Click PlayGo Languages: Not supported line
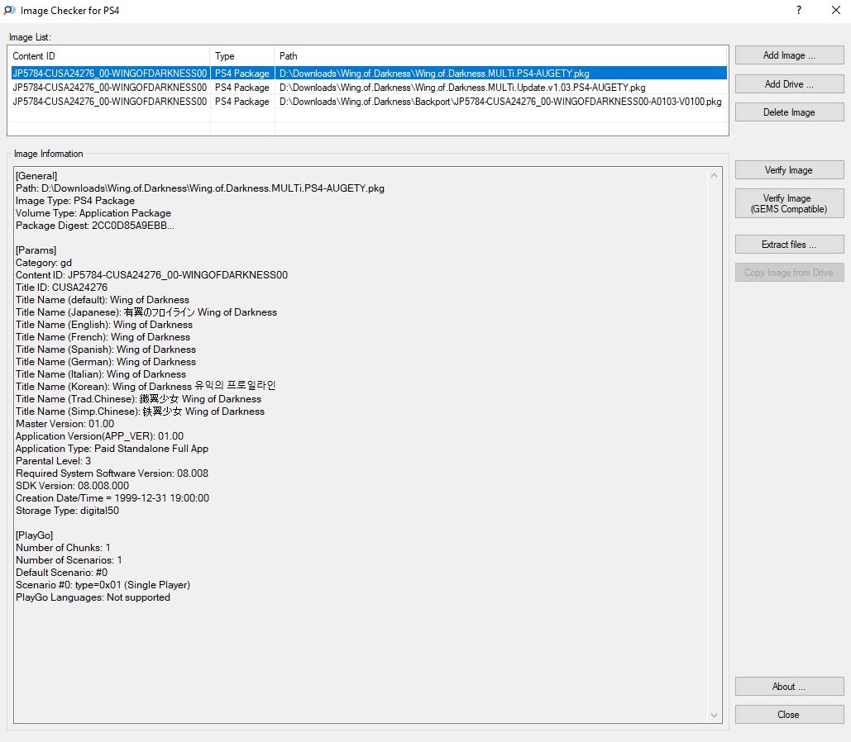Viewport: 851px width, 742px height. (x=93, y=597)
